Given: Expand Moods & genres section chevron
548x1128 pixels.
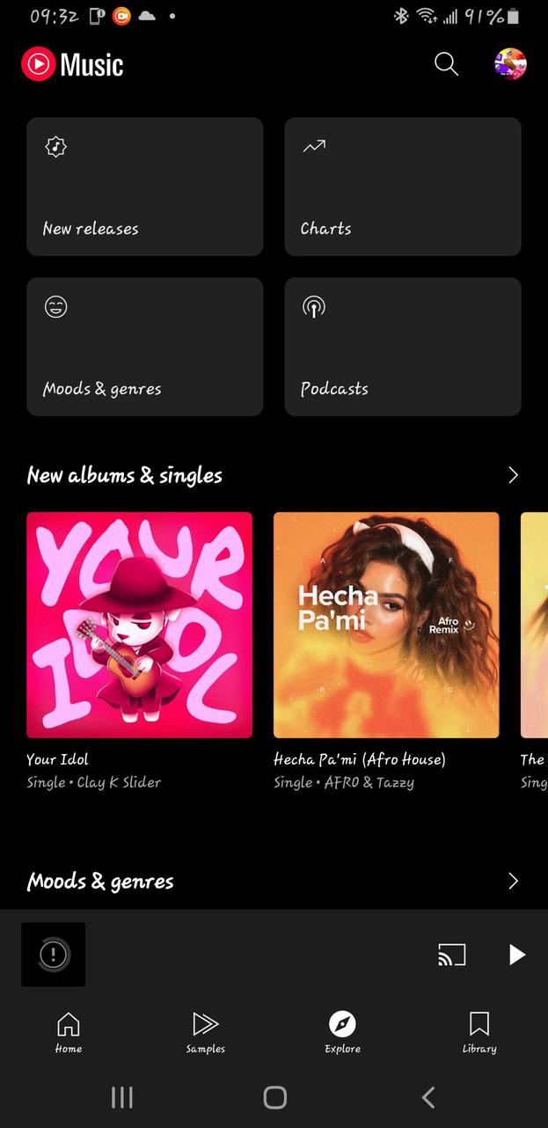Looking at the screenshot, I should (513, 881).
